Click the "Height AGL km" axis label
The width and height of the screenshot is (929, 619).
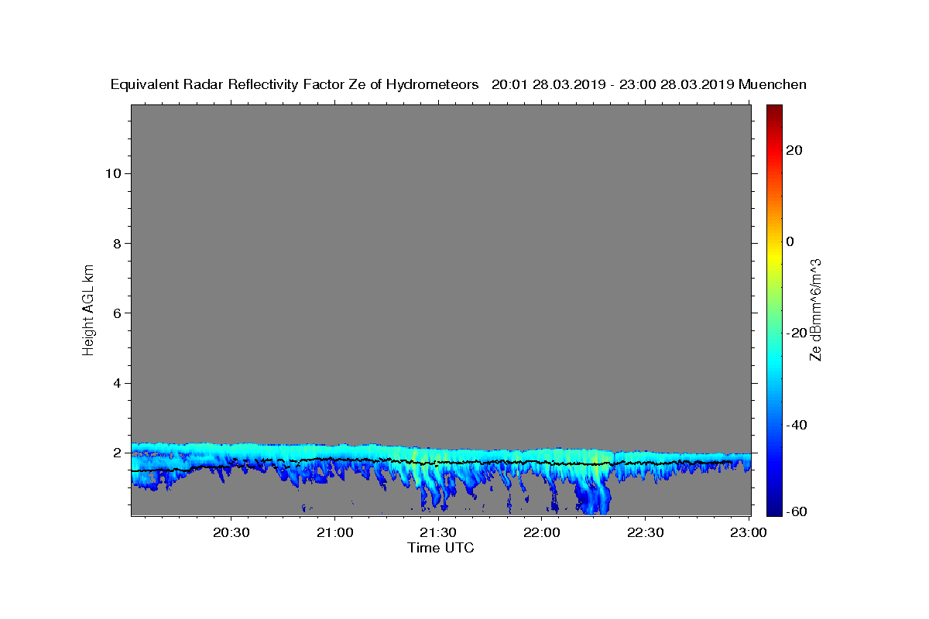pos(89,309)
